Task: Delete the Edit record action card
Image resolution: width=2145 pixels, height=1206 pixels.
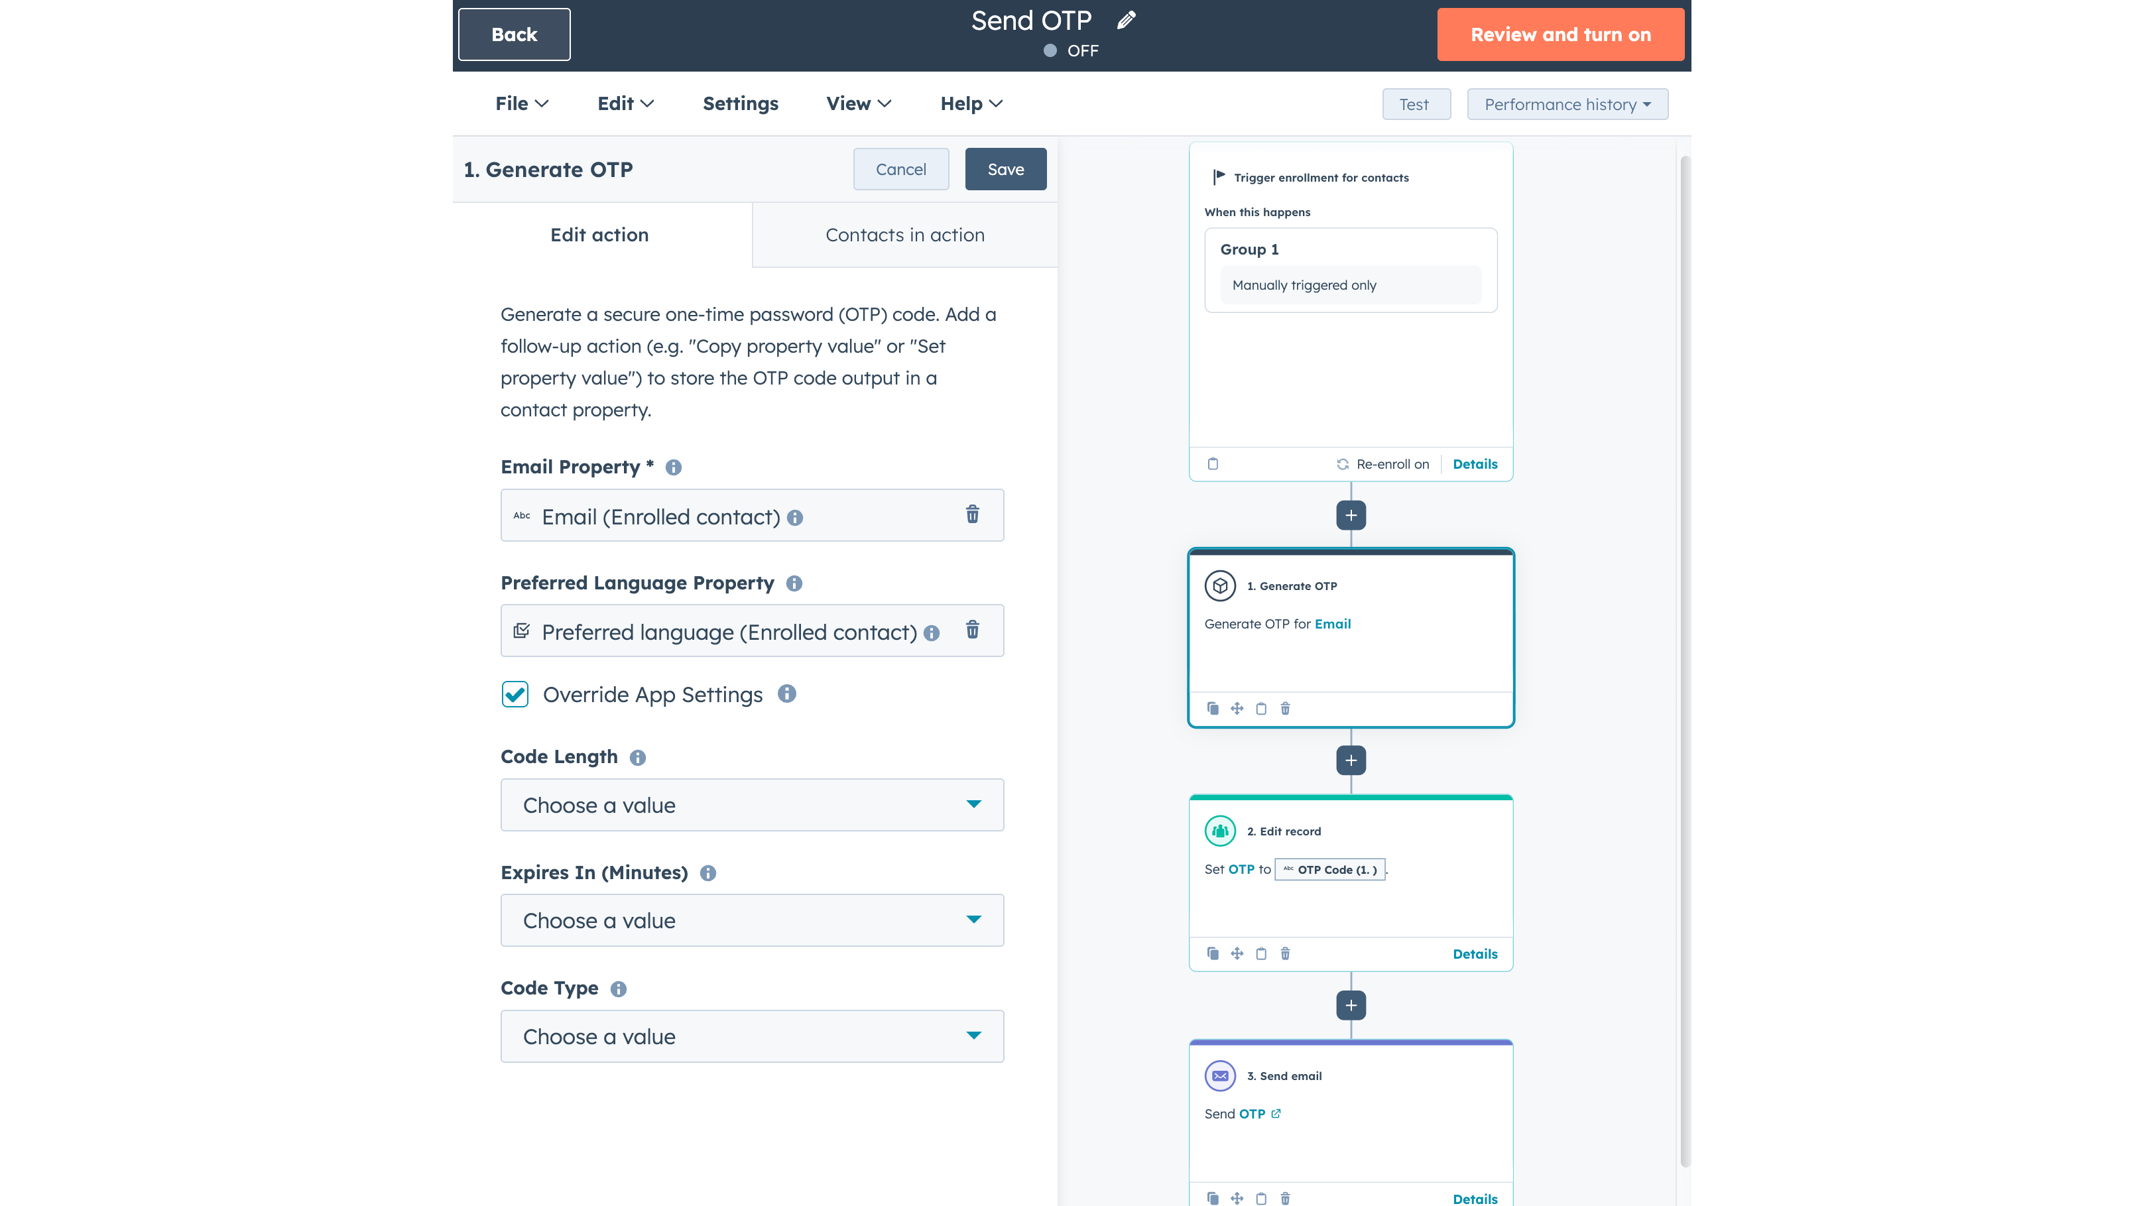Action: [1285, 953]
